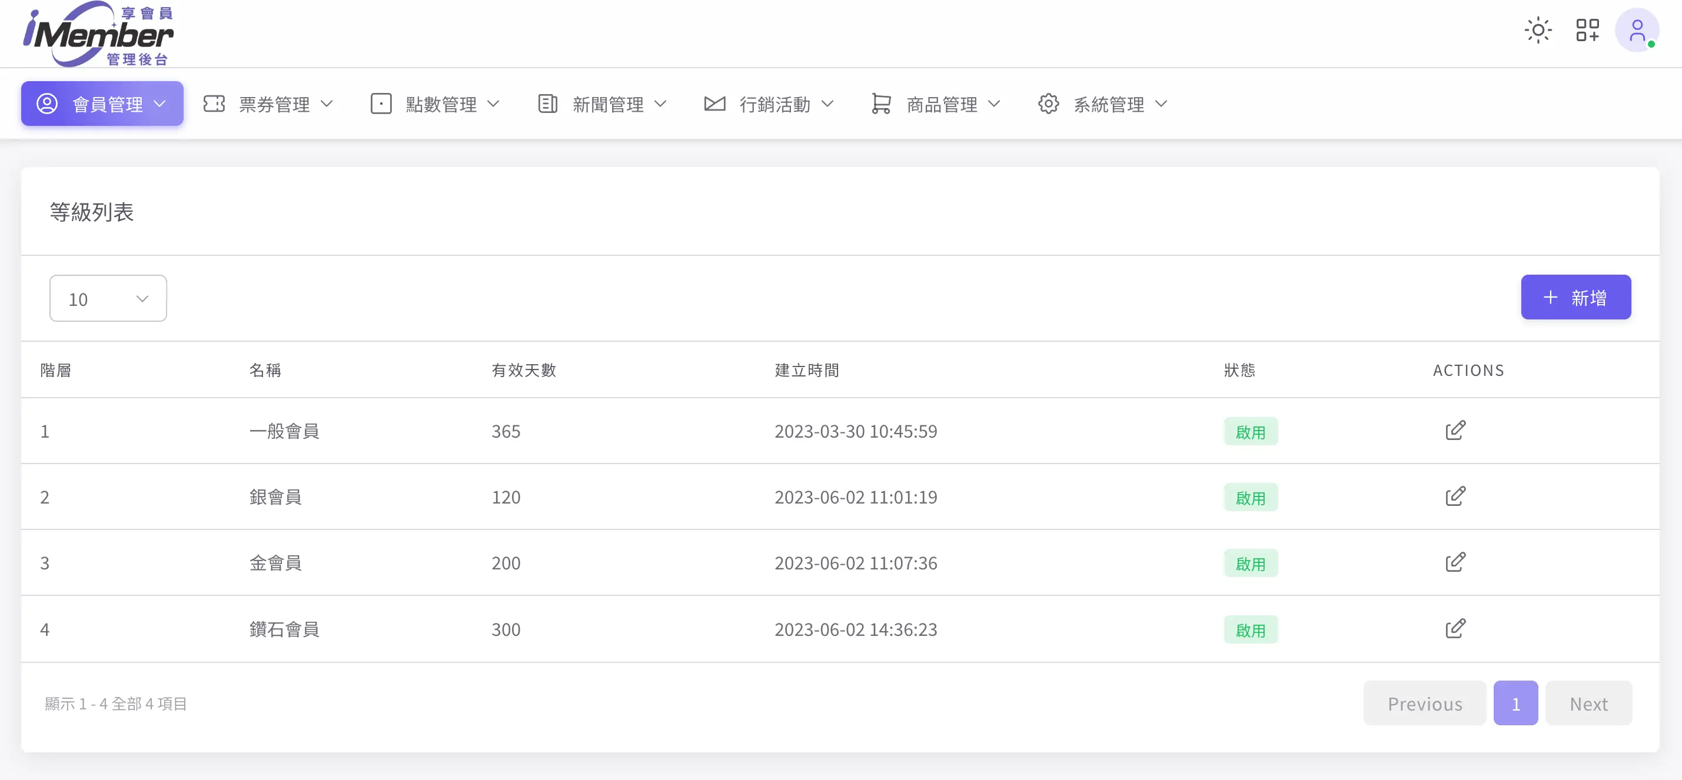This screenshot has width=1682, height=780.
Task: Click the 新增 add button
Action: pos(1575,298)
